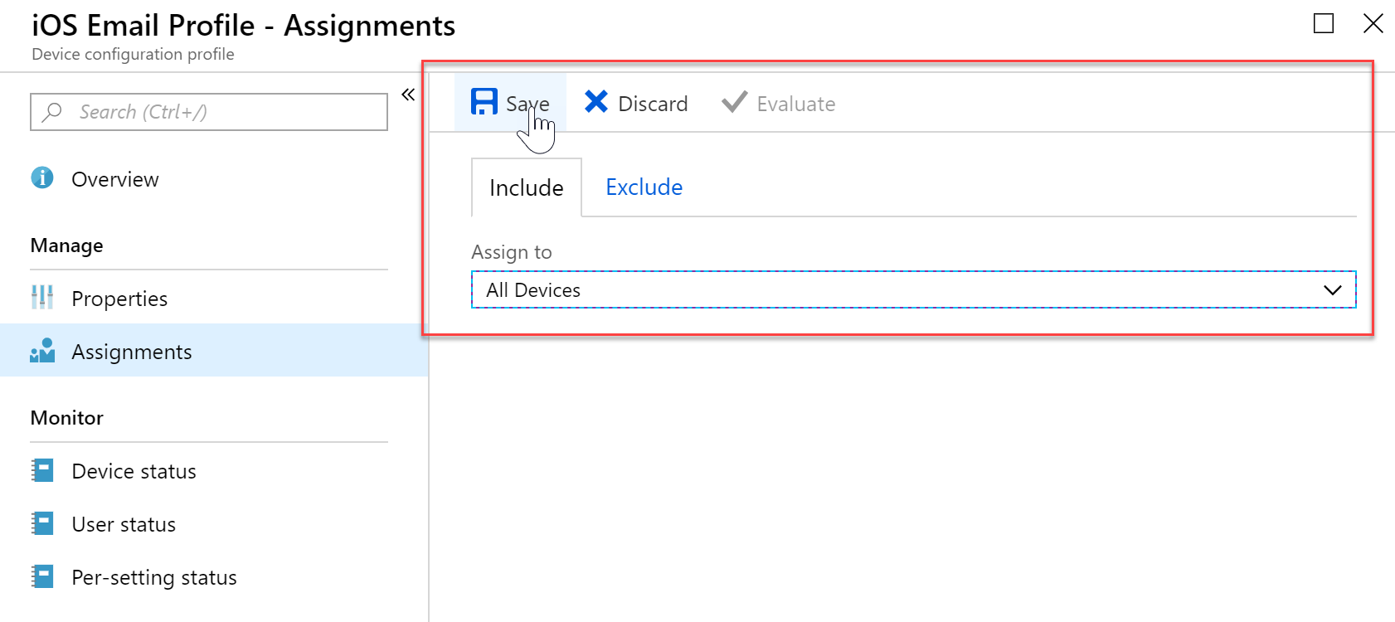
Task: Click the Device configuration profile subtitle
Action: tap(133, 54)
